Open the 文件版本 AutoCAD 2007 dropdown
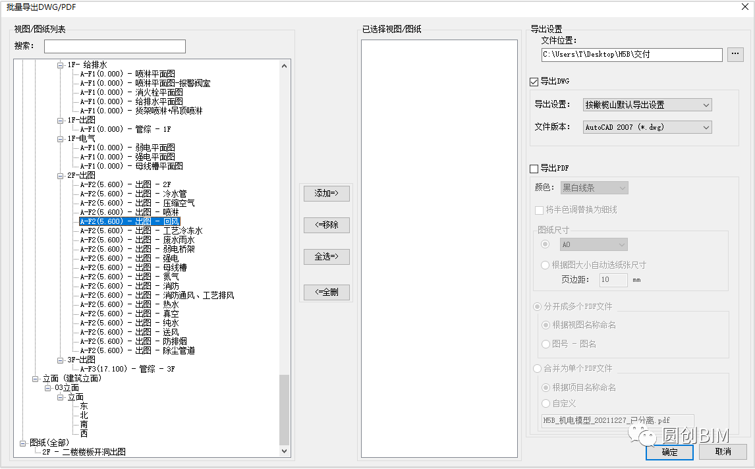Screen dimensions: 755x469 click(647, 127)
